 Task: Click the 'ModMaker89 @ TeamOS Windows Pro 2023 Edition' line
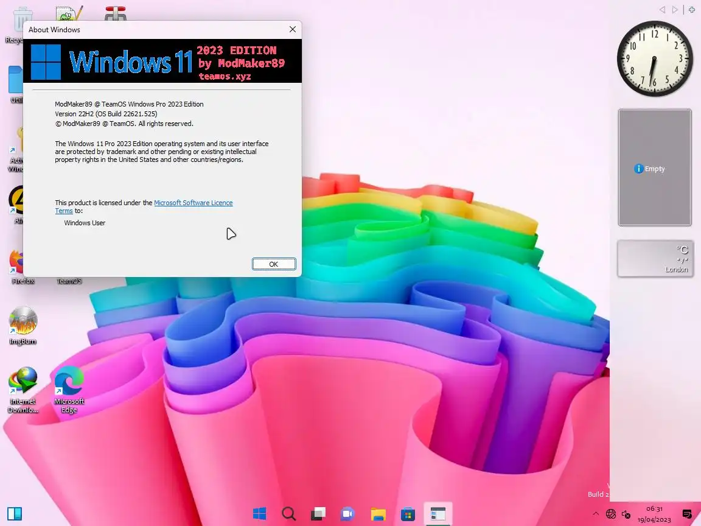click(x=129, y=103)
